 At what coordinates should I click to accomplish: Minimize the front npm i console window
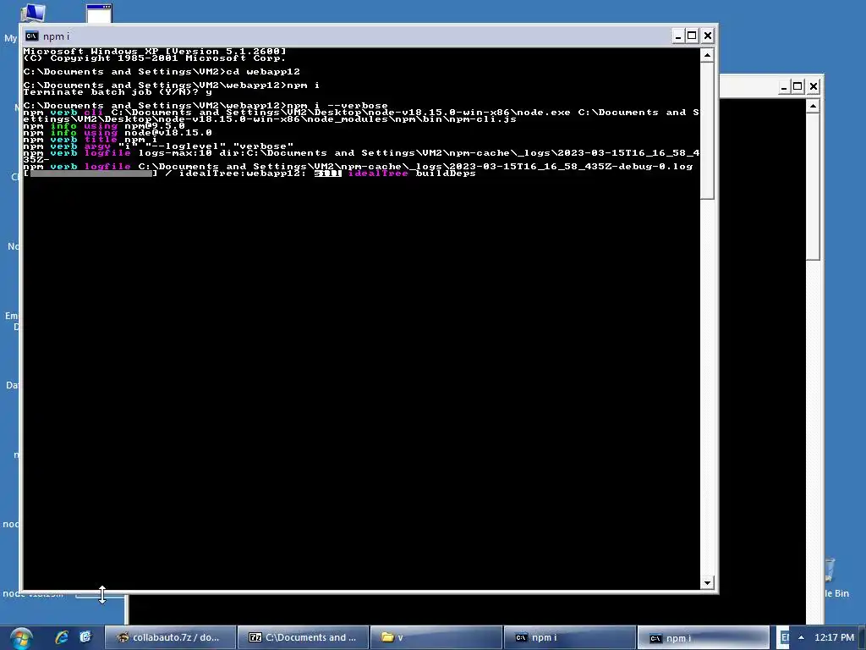click(x=678, y=36)
